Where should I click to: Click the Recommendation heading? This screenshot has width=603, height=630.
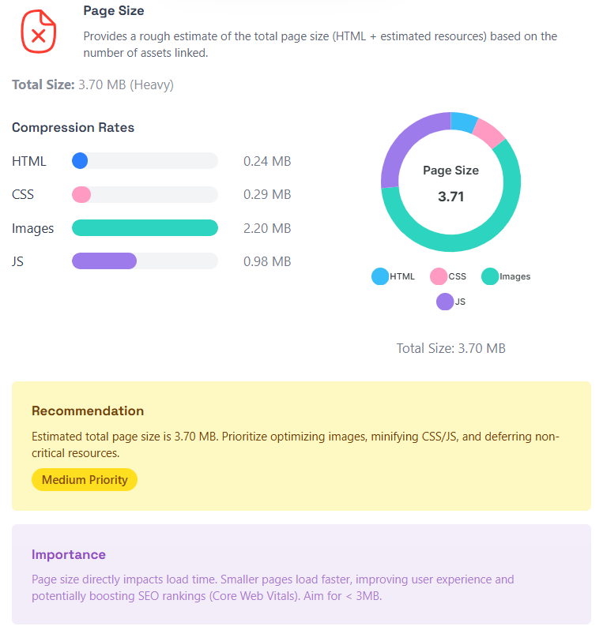coord(88,411)
